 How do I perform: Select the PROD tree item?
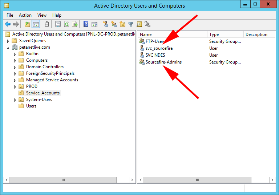tap(32, 86)
